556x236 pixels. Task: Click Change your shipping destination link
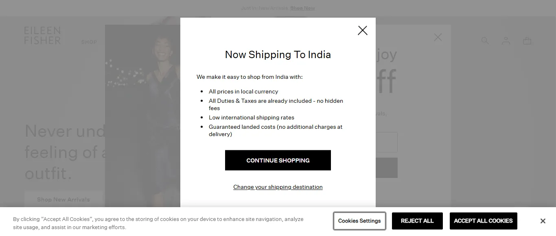(278, 187)
